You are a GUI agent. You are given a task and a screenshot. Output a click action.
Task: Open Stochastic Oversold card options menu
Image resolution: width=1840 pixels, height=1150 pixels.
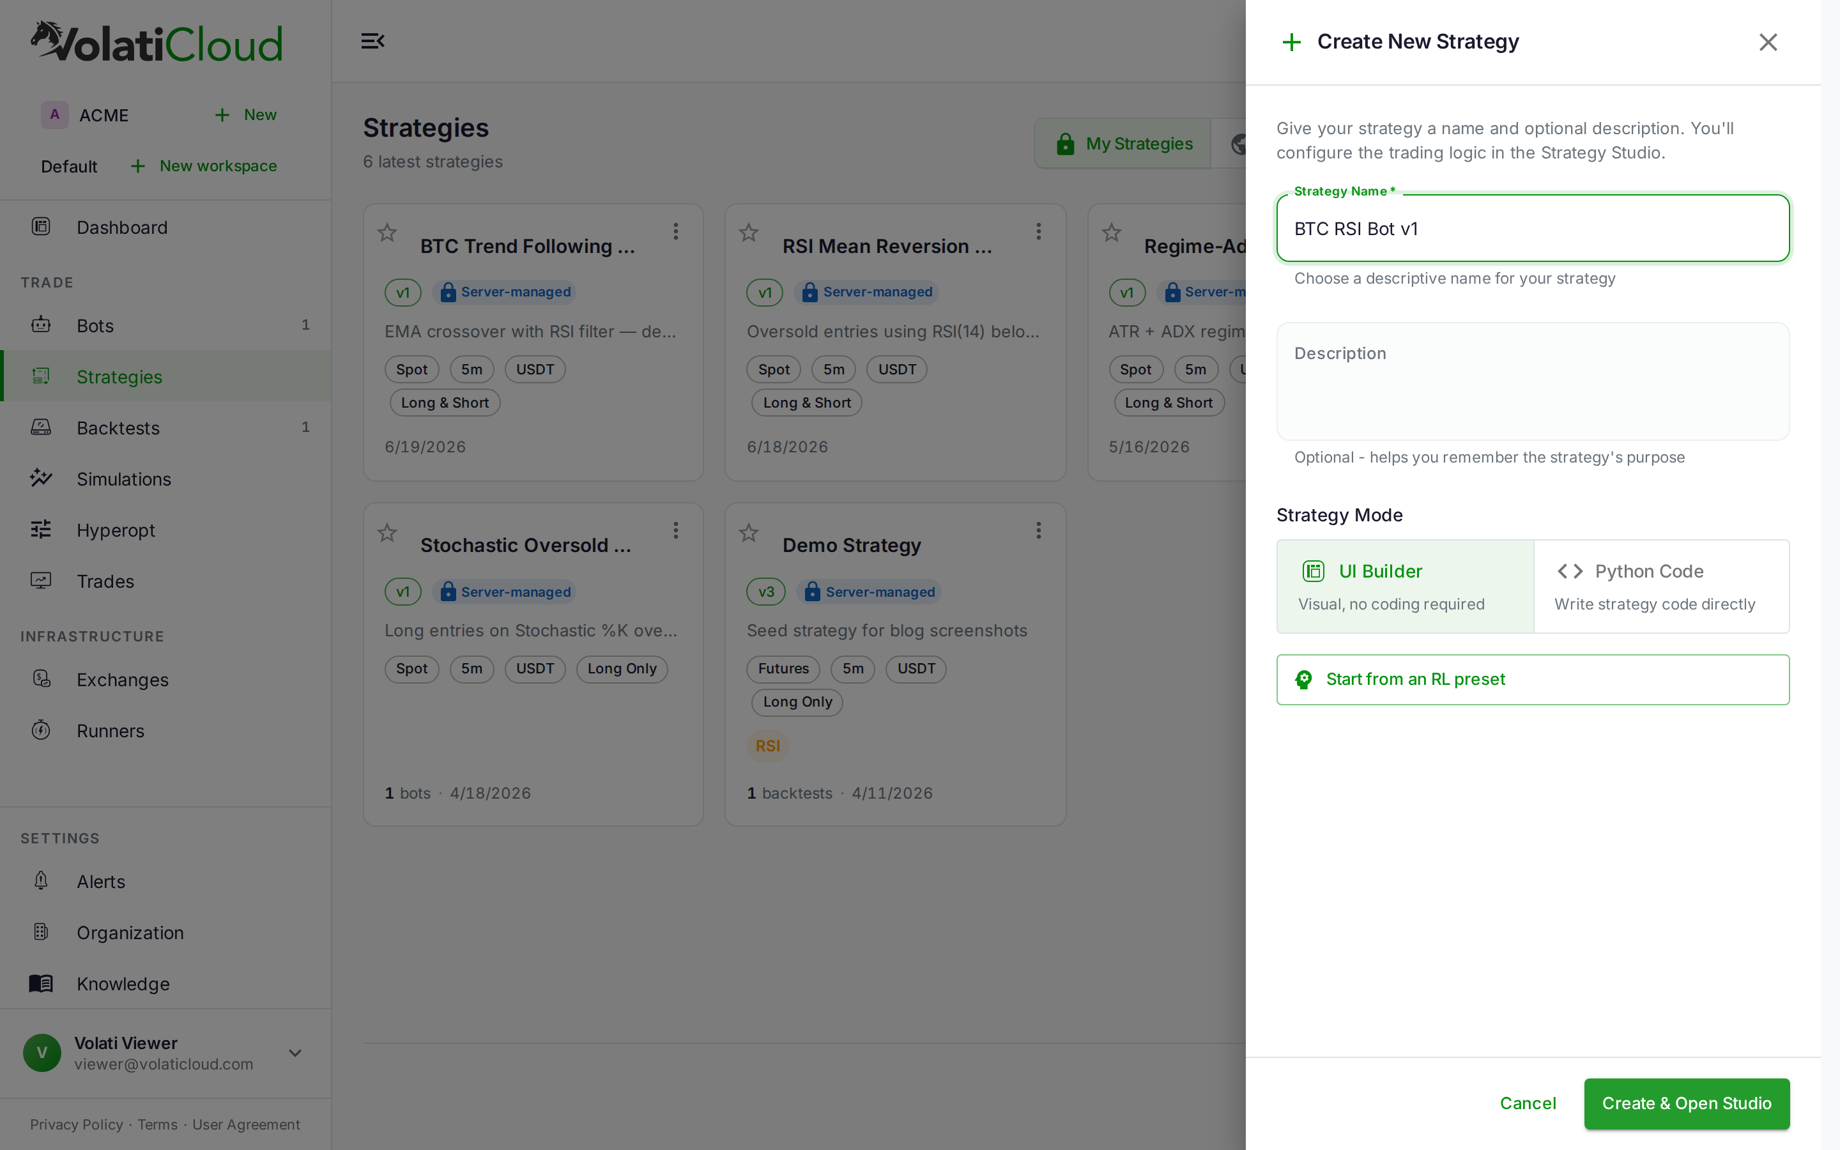pyautogui.click(x=675, y=530)
